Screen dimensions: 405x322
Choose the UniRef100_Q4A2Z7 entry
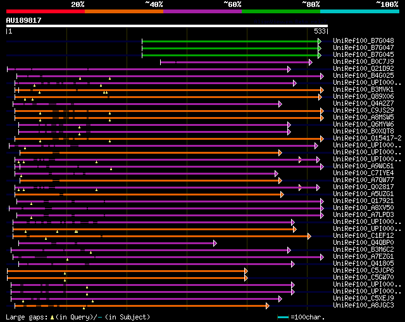pyautogui.click(x=363, y=103)
